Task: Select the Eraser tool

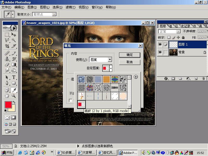Action: (x=7, y=64)
